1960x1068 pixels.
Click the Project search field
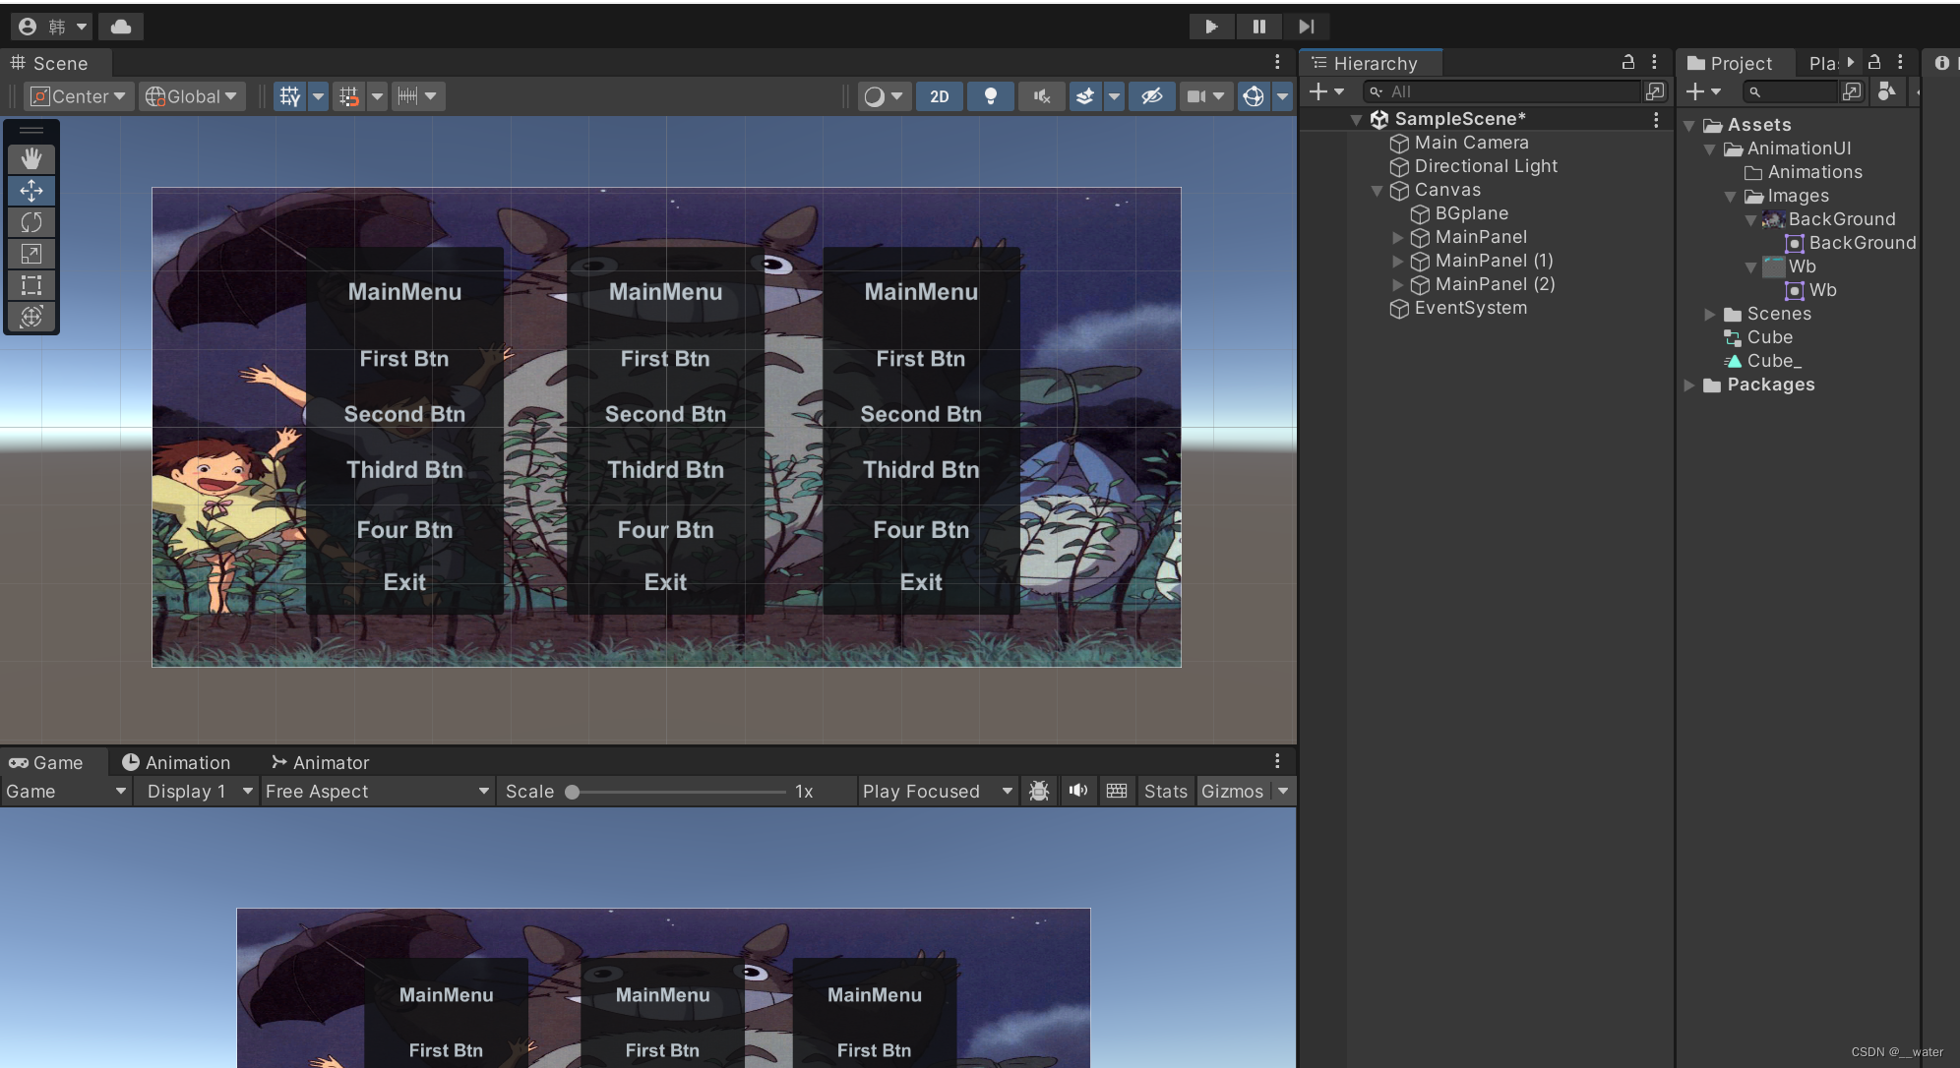point(1790,91)
